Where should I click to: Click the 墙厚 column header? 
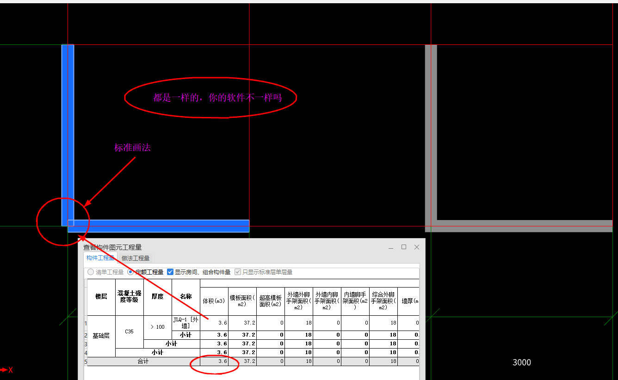pyautogui.click(x=408, y=301)
